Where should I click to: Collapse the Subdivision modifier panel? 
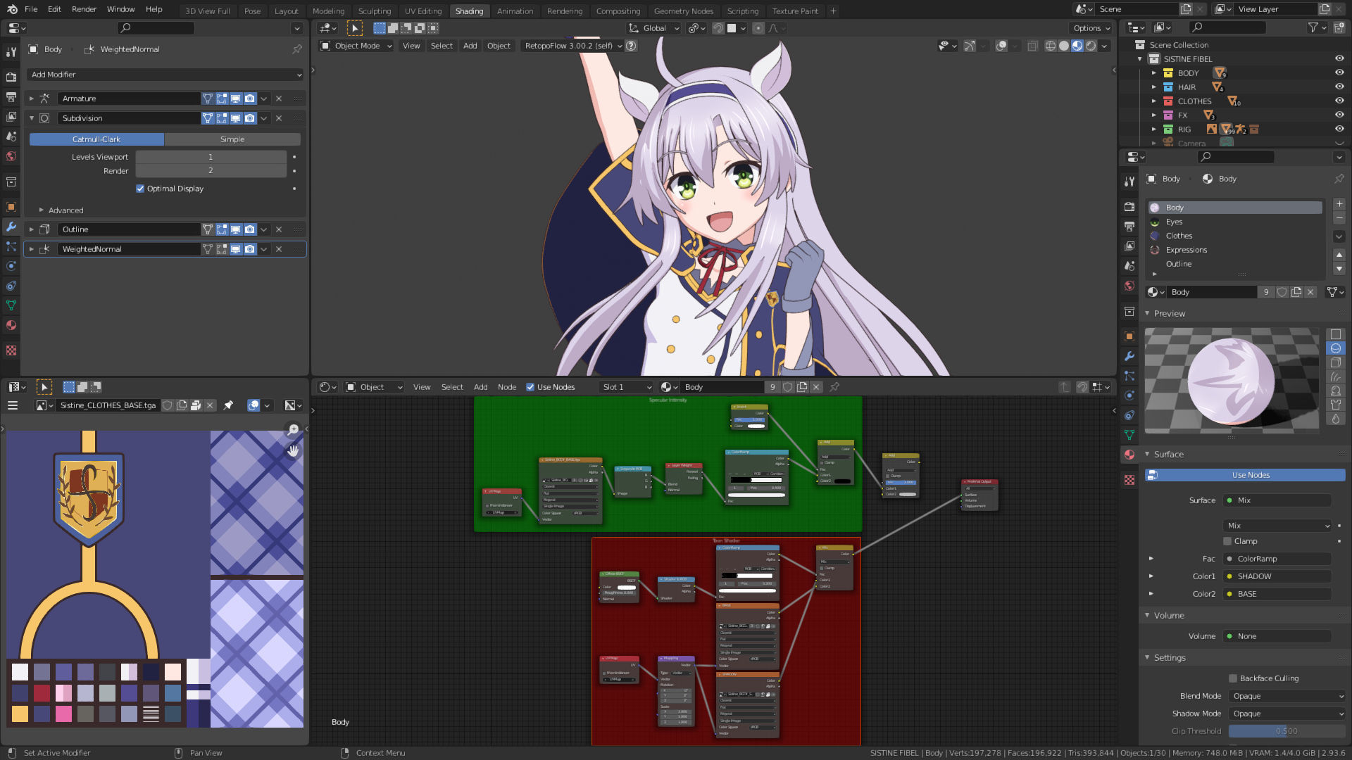[32, 118]
